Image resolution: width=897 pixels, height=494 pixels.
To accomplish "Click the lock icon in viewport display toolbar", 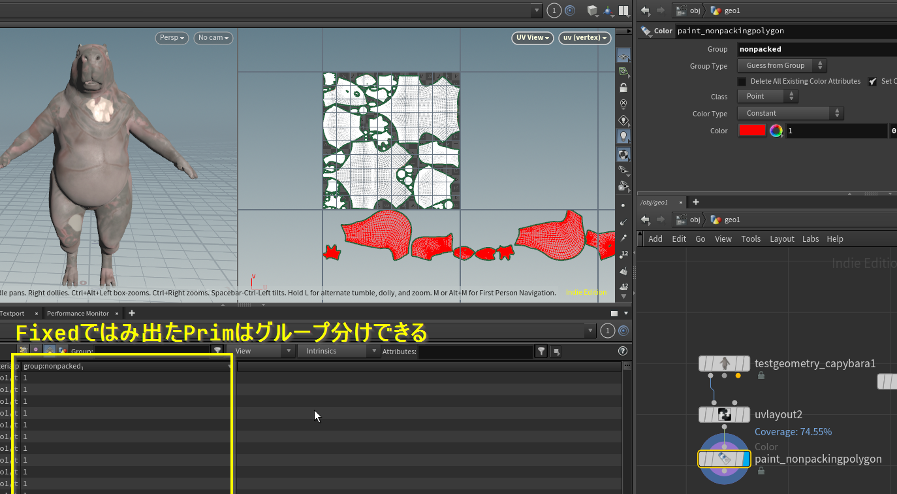I will pyautogui.click(x=623, y=88).
